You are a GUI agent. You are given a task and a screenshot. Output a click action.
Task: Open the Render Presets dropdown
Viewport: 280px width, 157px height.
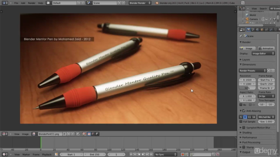252,71
